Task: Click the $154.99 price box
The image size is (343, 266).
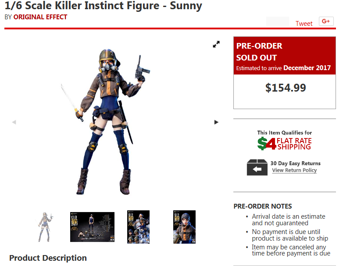Action: 285,92
